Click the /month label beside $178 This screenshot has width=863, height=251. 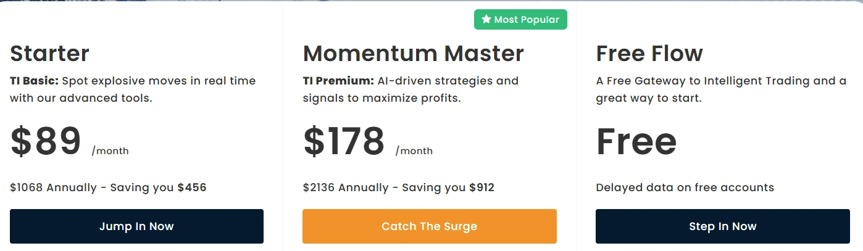[414, 150]
